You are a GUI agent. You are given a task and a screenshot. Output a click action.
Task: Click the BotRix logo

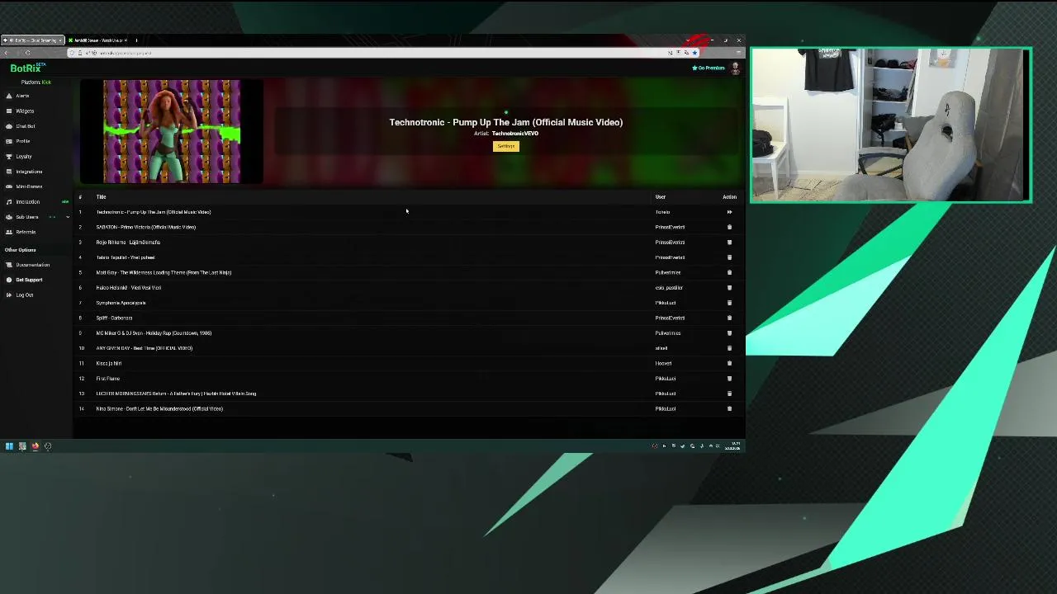[x=27, y=68]
